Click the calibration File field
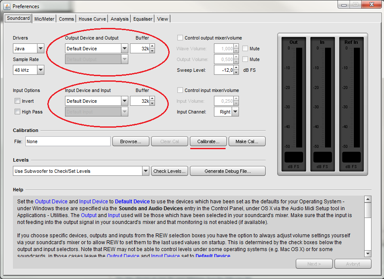This screenshot has width=384, height=279. (68, 141)
